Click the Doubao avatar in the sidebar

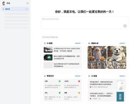[x=4, y=3]
